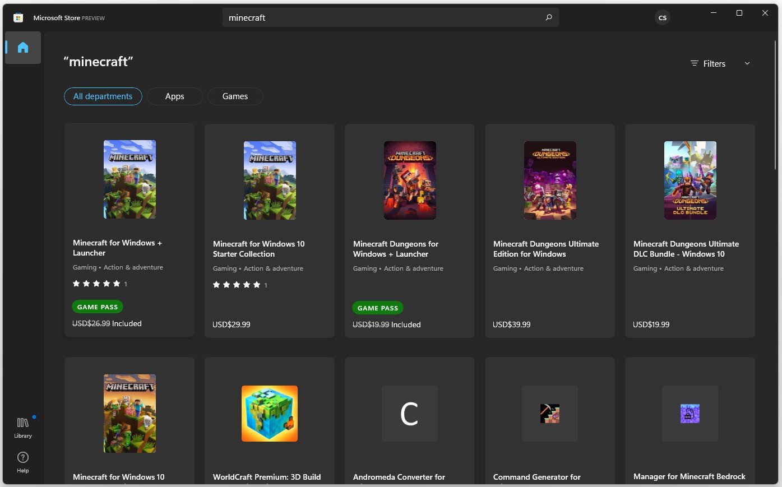The image size is (782, 487).
Task: Switch to the Apps tab
Action: click(x=175, y=96)
